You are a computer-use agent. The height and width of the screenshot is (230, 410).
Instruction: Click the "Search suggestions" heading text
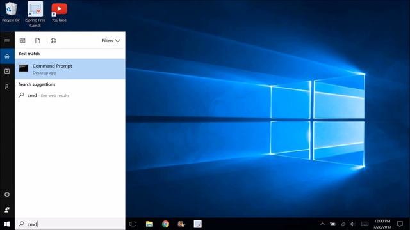(37, 84)
